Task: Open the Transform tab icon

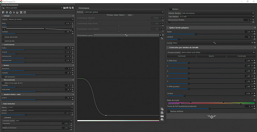Action: [18, 12]
